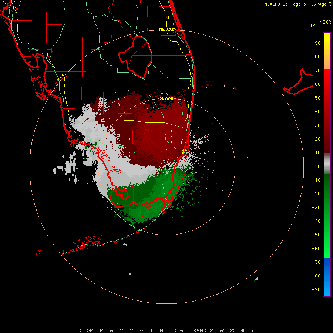Click the blue bottom segment of color bar
Screen dimensions: 333x333
pos(327,277)
